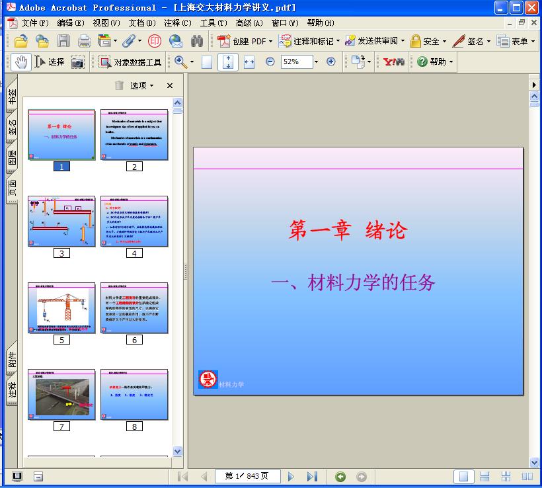Open the View menu
542x488 pixels.
coord(106,23)
